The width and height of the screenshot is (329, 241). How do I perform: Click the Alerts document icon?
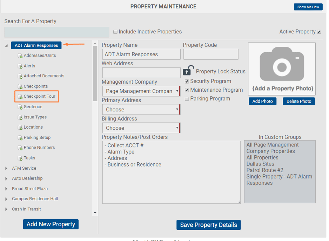pyautogui.click(x=20, y=66)
